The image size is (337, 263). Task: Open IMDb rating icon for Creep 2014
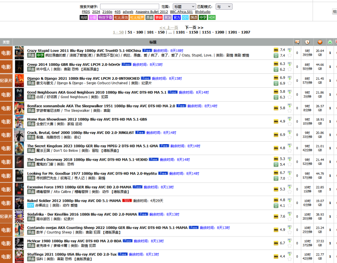click(x=276, y=64)
